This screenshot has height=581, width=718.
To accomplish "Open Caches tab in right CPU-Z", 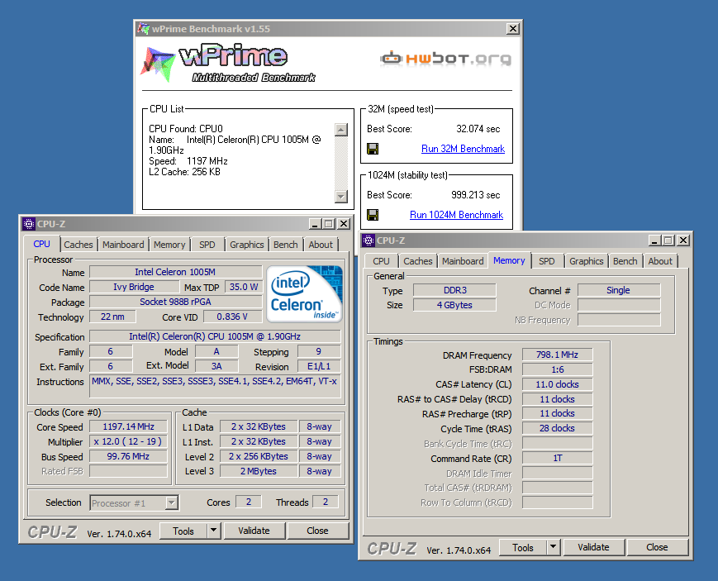I will 417,261.
